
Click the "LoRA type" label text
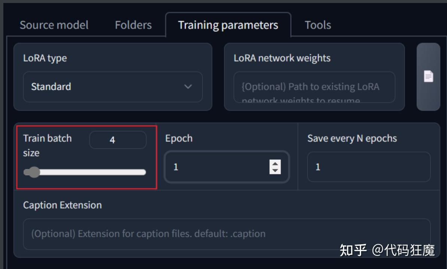(45, 58)
